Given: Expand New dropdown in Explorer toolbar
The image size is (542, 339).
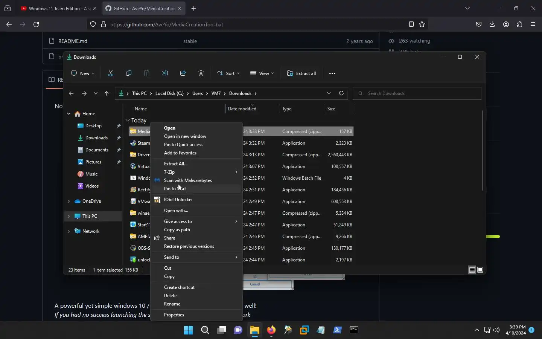Looking at the screenshot, I should click(x=83, y=73).
